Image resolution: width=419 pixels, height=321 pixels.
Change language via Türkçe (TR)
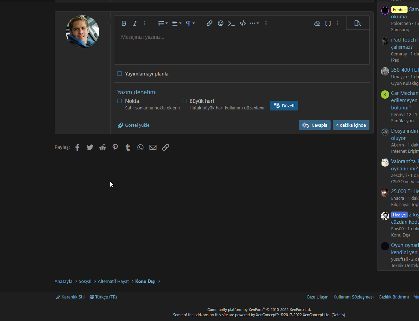pos(103,297)
